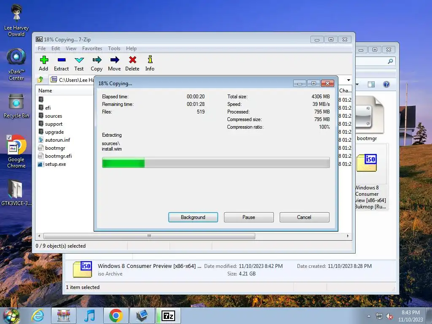Image resolution: width=432 pixels, height=324 pixels.
Task: Click the 7z taskbar button
Action: coord(168,316)
